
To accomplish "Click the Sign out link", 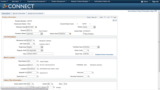I will [x=155, y=1].
